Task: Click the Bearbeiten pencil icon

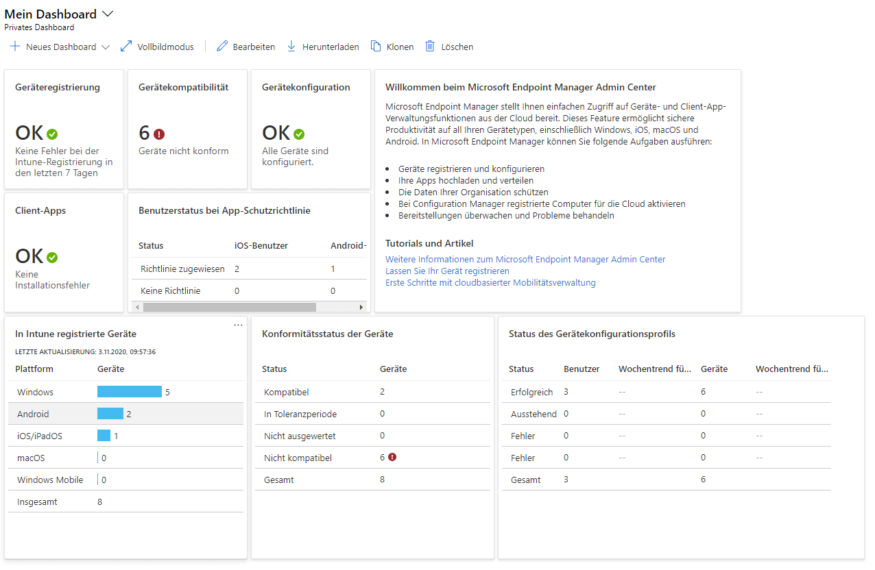Action: tap(221, 47)
